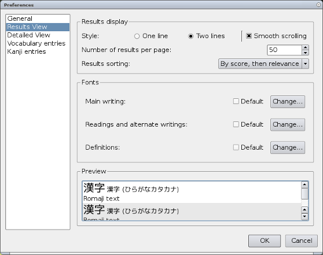Click the preview scrollbar up arrow at top
This screenshot has height=255, width=323.
[x=304, y=185]
